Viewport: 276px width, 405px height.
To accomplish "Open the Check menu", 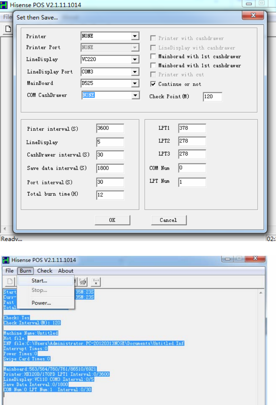I will 45,271.
